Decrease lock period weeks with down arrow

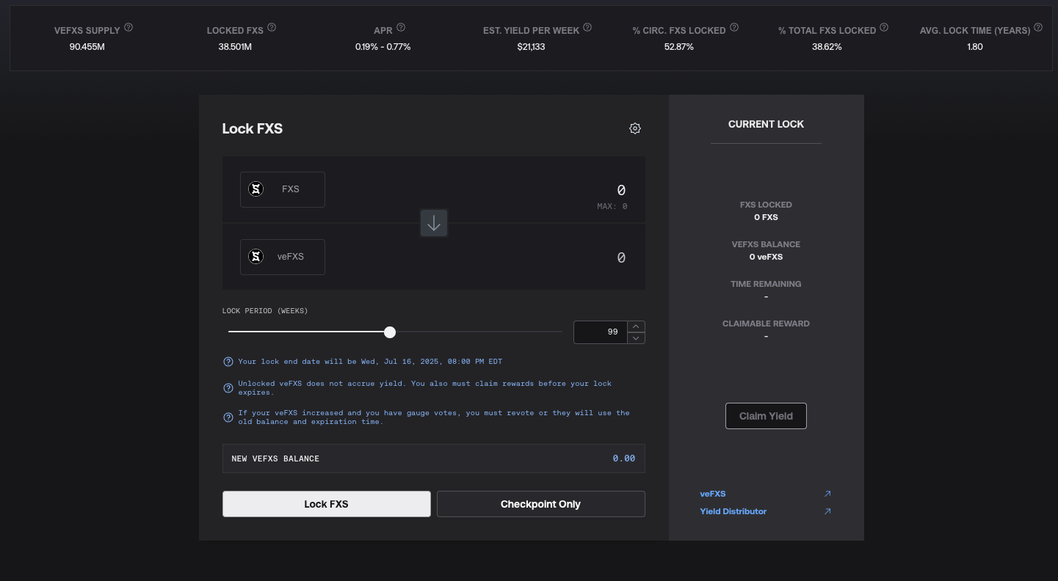(637, 338)
